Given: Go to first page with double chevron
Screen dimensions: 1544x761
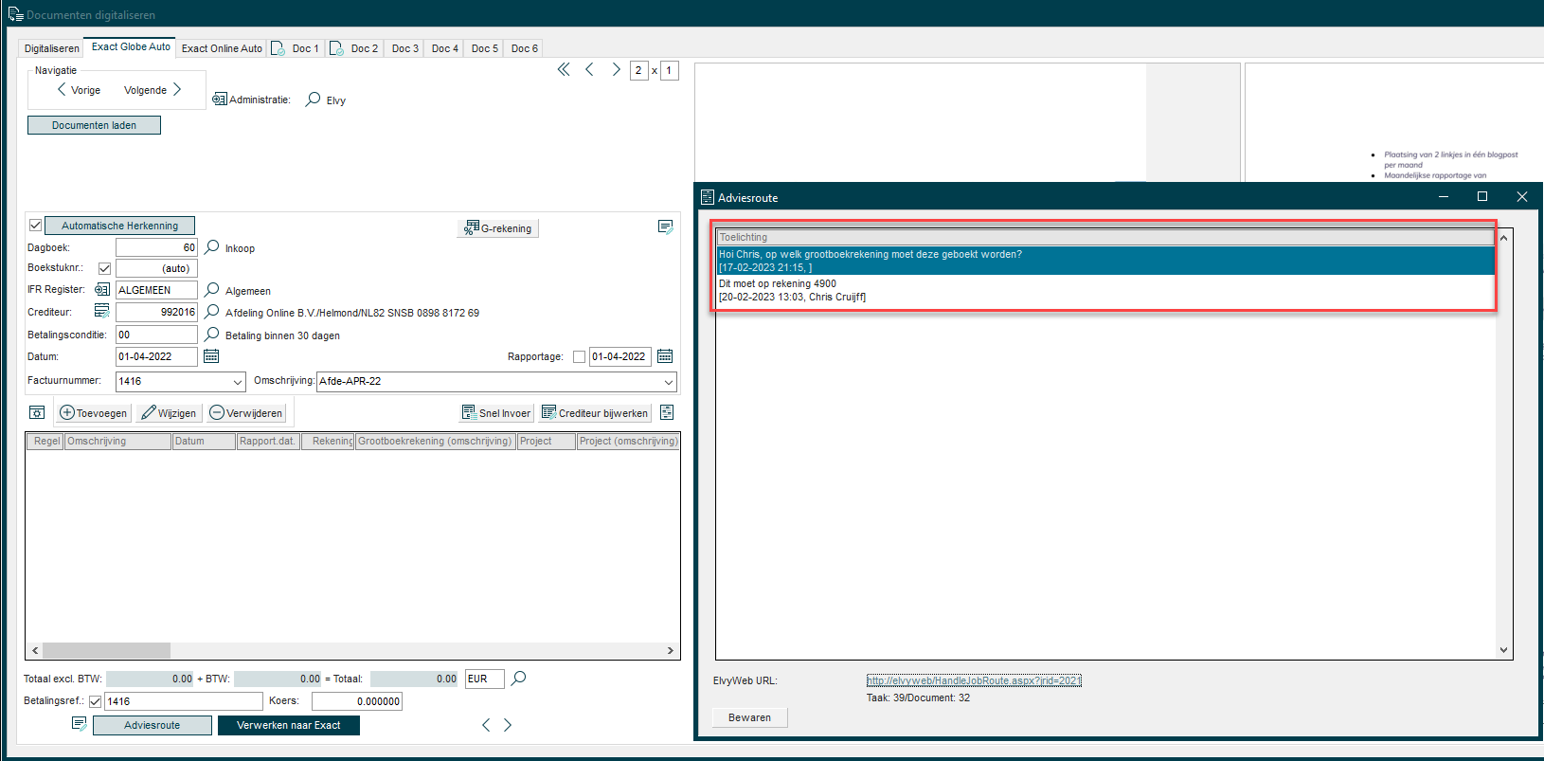Looking at the screenshot, I should coord(564,69).
